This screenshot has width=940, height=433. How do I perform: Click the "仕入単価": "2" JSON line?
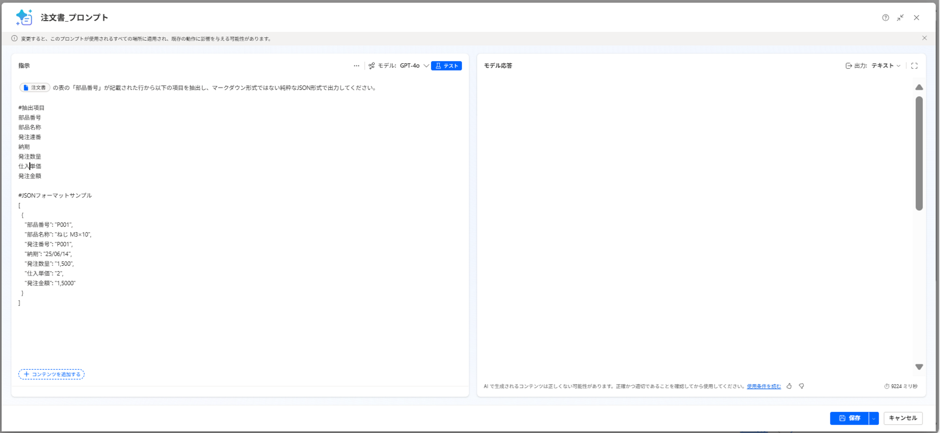click(x=44, y=274)
